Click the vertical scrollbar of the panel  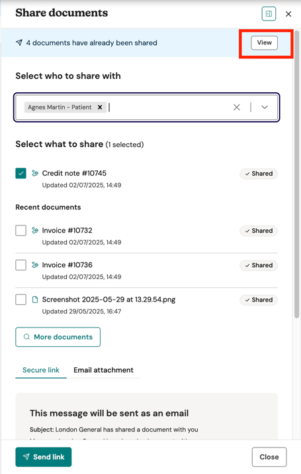[297, 174]
